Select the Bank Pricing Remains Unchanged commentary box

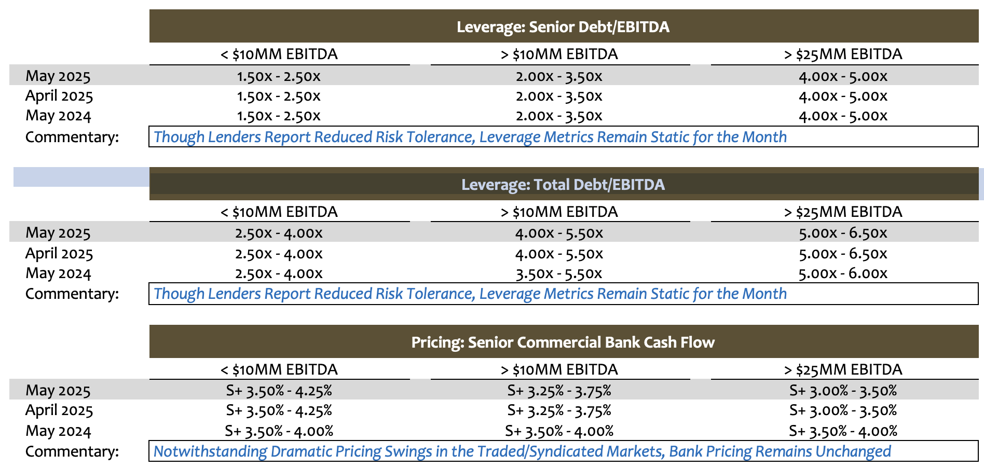pos(564,451)
